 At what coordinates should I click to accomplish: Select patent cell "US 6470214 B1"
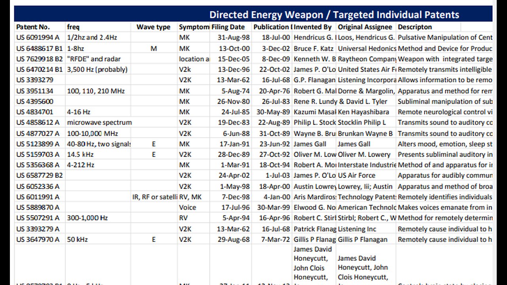(39, 70)
